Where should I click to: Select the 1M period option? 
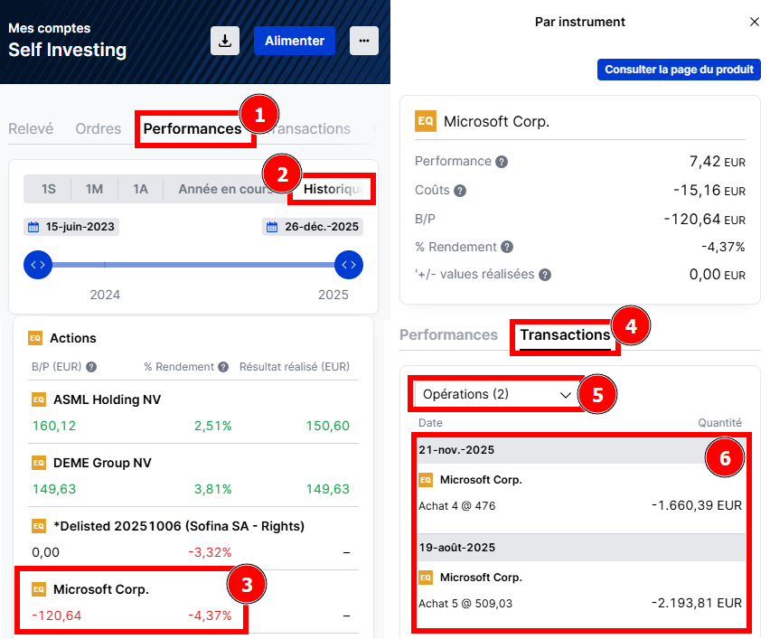click(x=95, y=189)
